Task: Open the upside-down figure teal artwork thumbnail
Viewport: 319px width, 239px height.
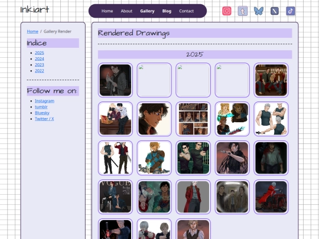Action: pos(154,197)
